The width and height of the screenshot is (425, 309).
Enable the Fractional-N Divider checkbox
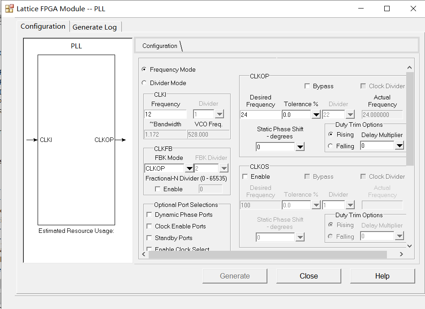[158, 189]
